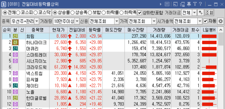Click the scrollbar up arrow
The width and height of the screenshot is (225, 109).
point(221,30)
